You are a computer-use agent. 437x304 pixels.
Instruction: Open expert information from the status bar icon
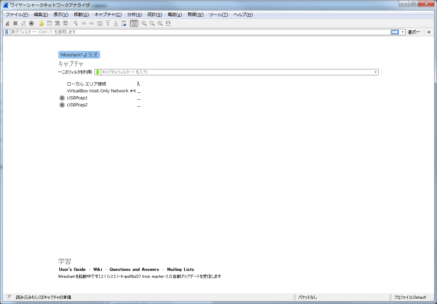tap(9, 297)
